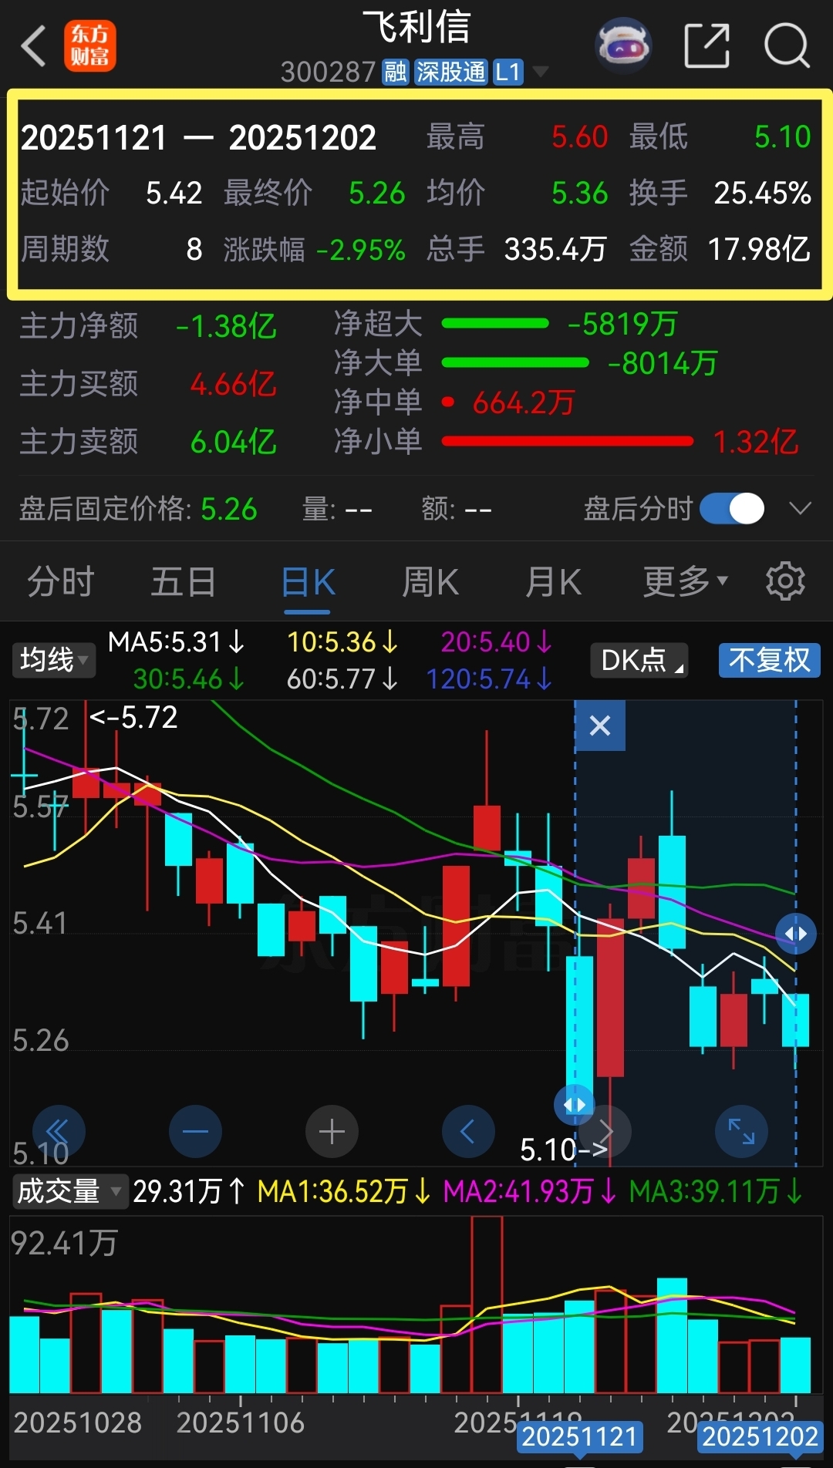Tap the stock name 飞利信
The width and height of the screenshot is (833, 1468).
pos(416,28)
